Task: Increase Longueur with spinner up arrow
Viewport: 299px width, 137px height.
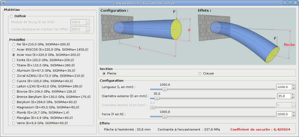Action: point(294,86)
